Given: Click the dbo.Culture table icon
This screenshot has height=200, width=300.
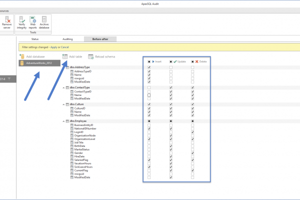Looking at the screenshot, I should coord(67,104).
